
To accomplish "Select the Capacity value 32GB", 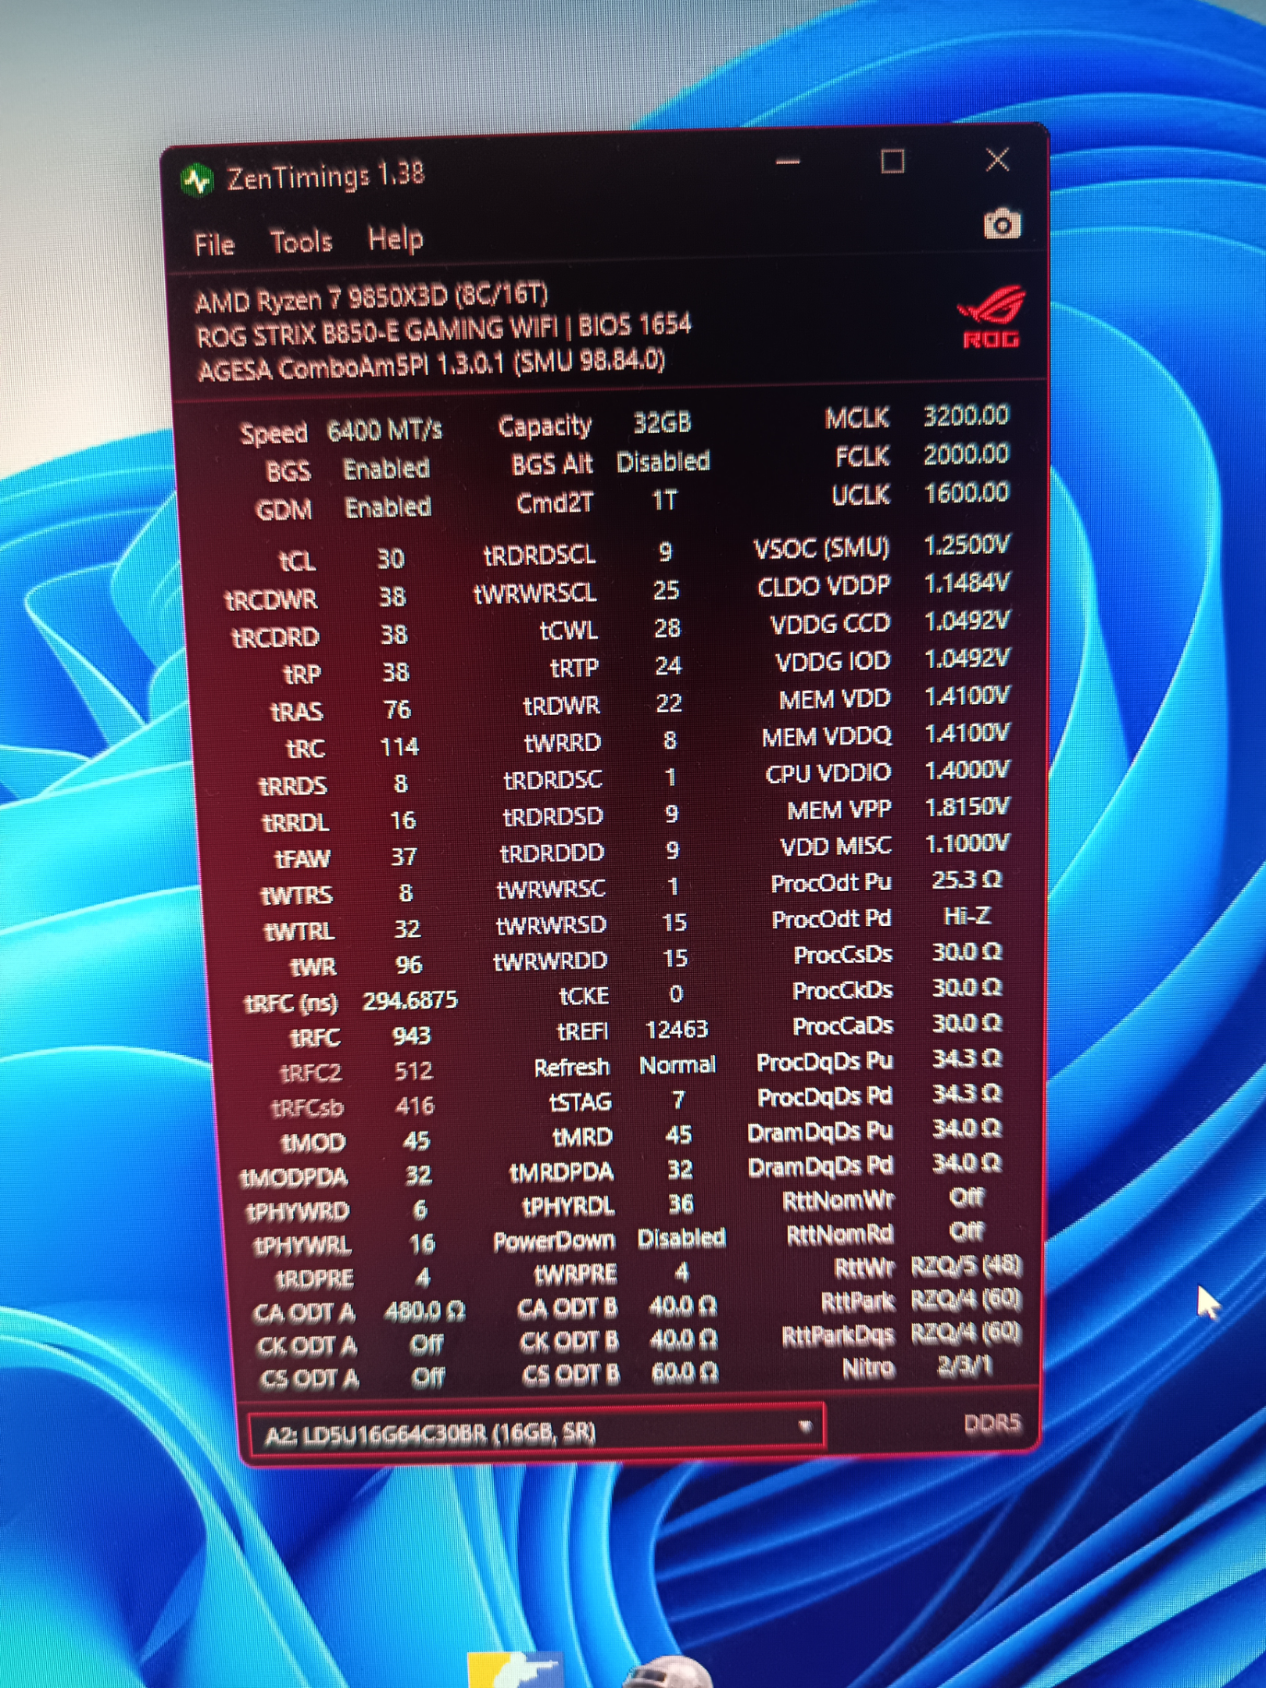I will tap(662, 423).
